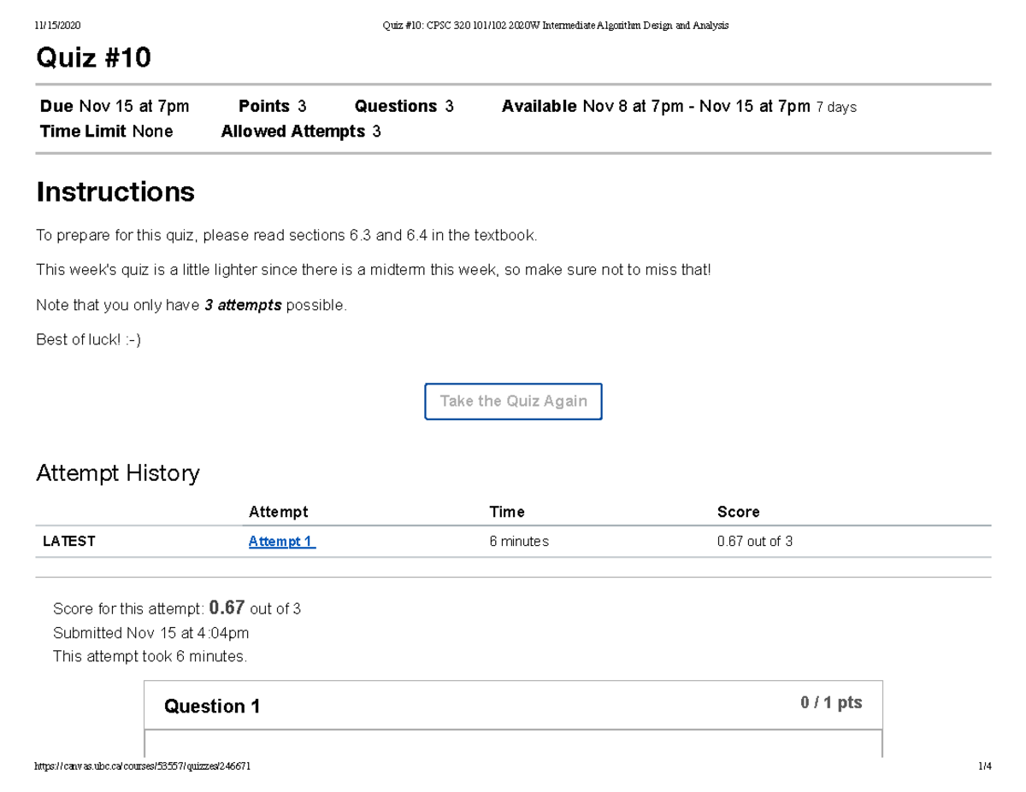Click the Instructions heading
1026x792 pixels.
click(x=115, y=192)
